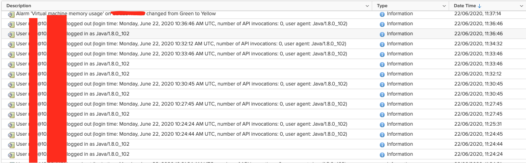Click Date Time descending sort arrow
This screenshot has height=163, width=526.
tap(479, 6)
